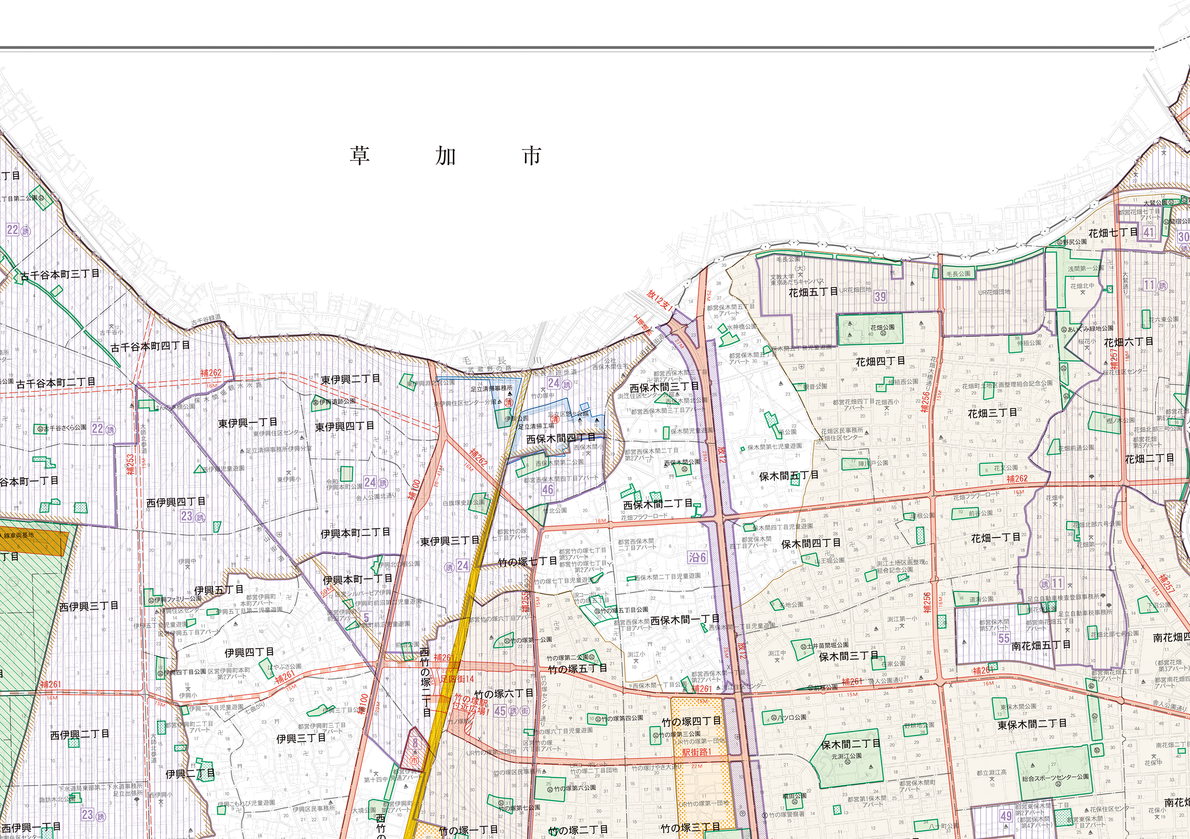Click the boxed number 8 in red hatched zone

tap(415, 743)
